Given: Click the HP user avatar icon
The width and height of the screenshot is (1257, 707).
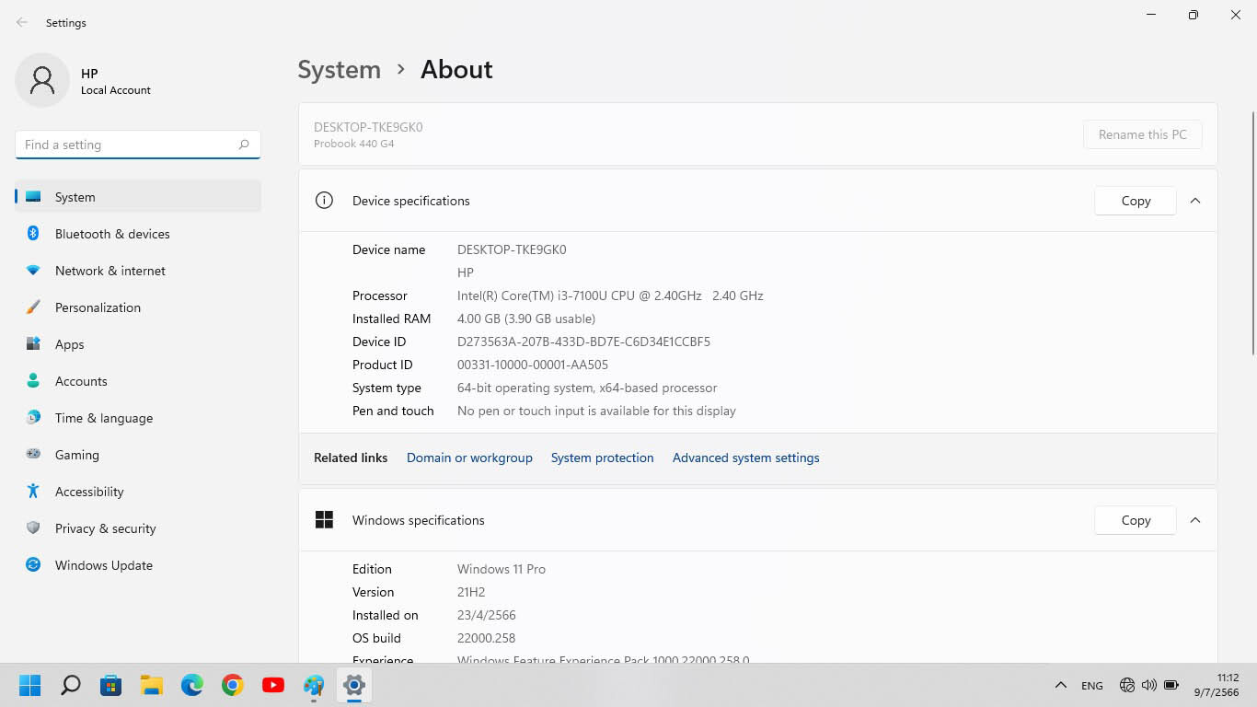Looking at the screenshot, I should pyautogui.click(x=42, y=80).
